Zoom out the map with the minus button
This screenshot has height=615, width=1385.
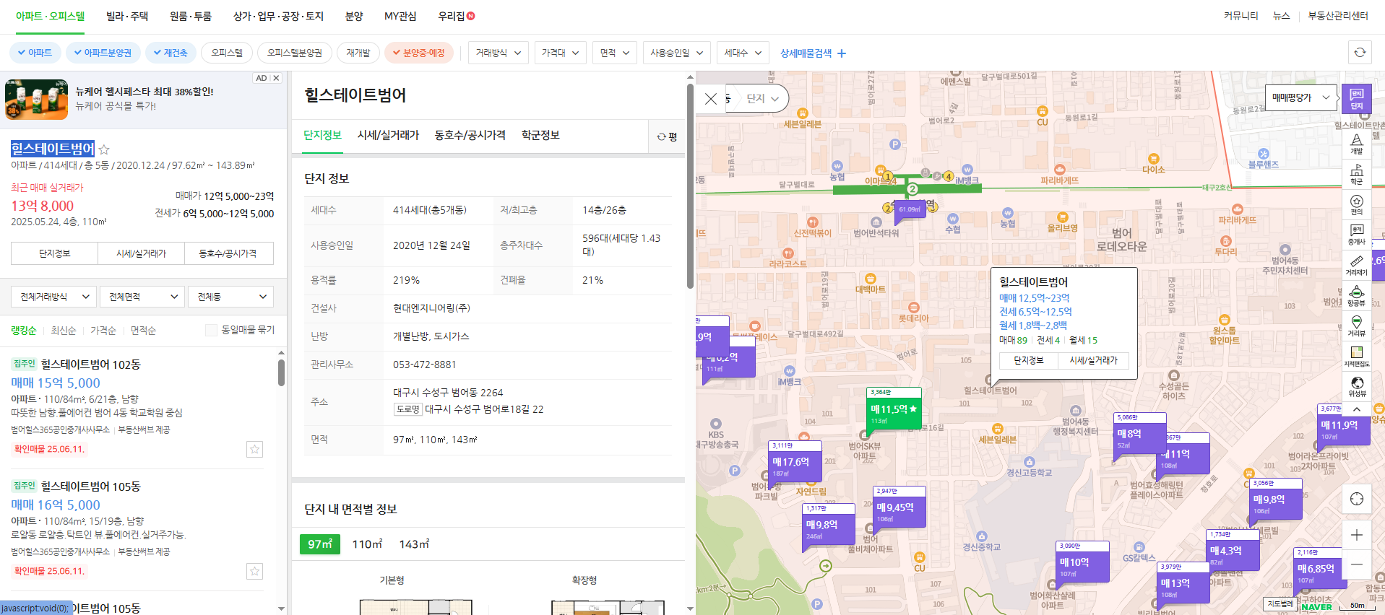tap(1356, 564)
